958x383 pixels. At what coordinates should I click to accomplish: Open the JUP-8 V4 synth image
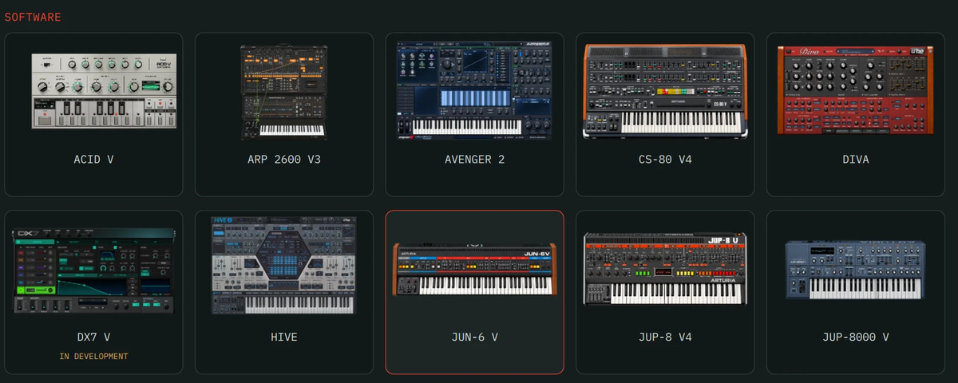pyautogui.click(x=665, y=269)
